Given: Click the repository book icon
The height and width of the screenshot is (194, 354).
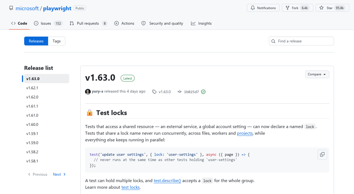Looking at the screenshot, I should tap(11, 8).
